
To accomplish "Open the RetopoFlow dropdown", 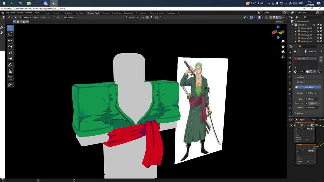I will (70, 17).
